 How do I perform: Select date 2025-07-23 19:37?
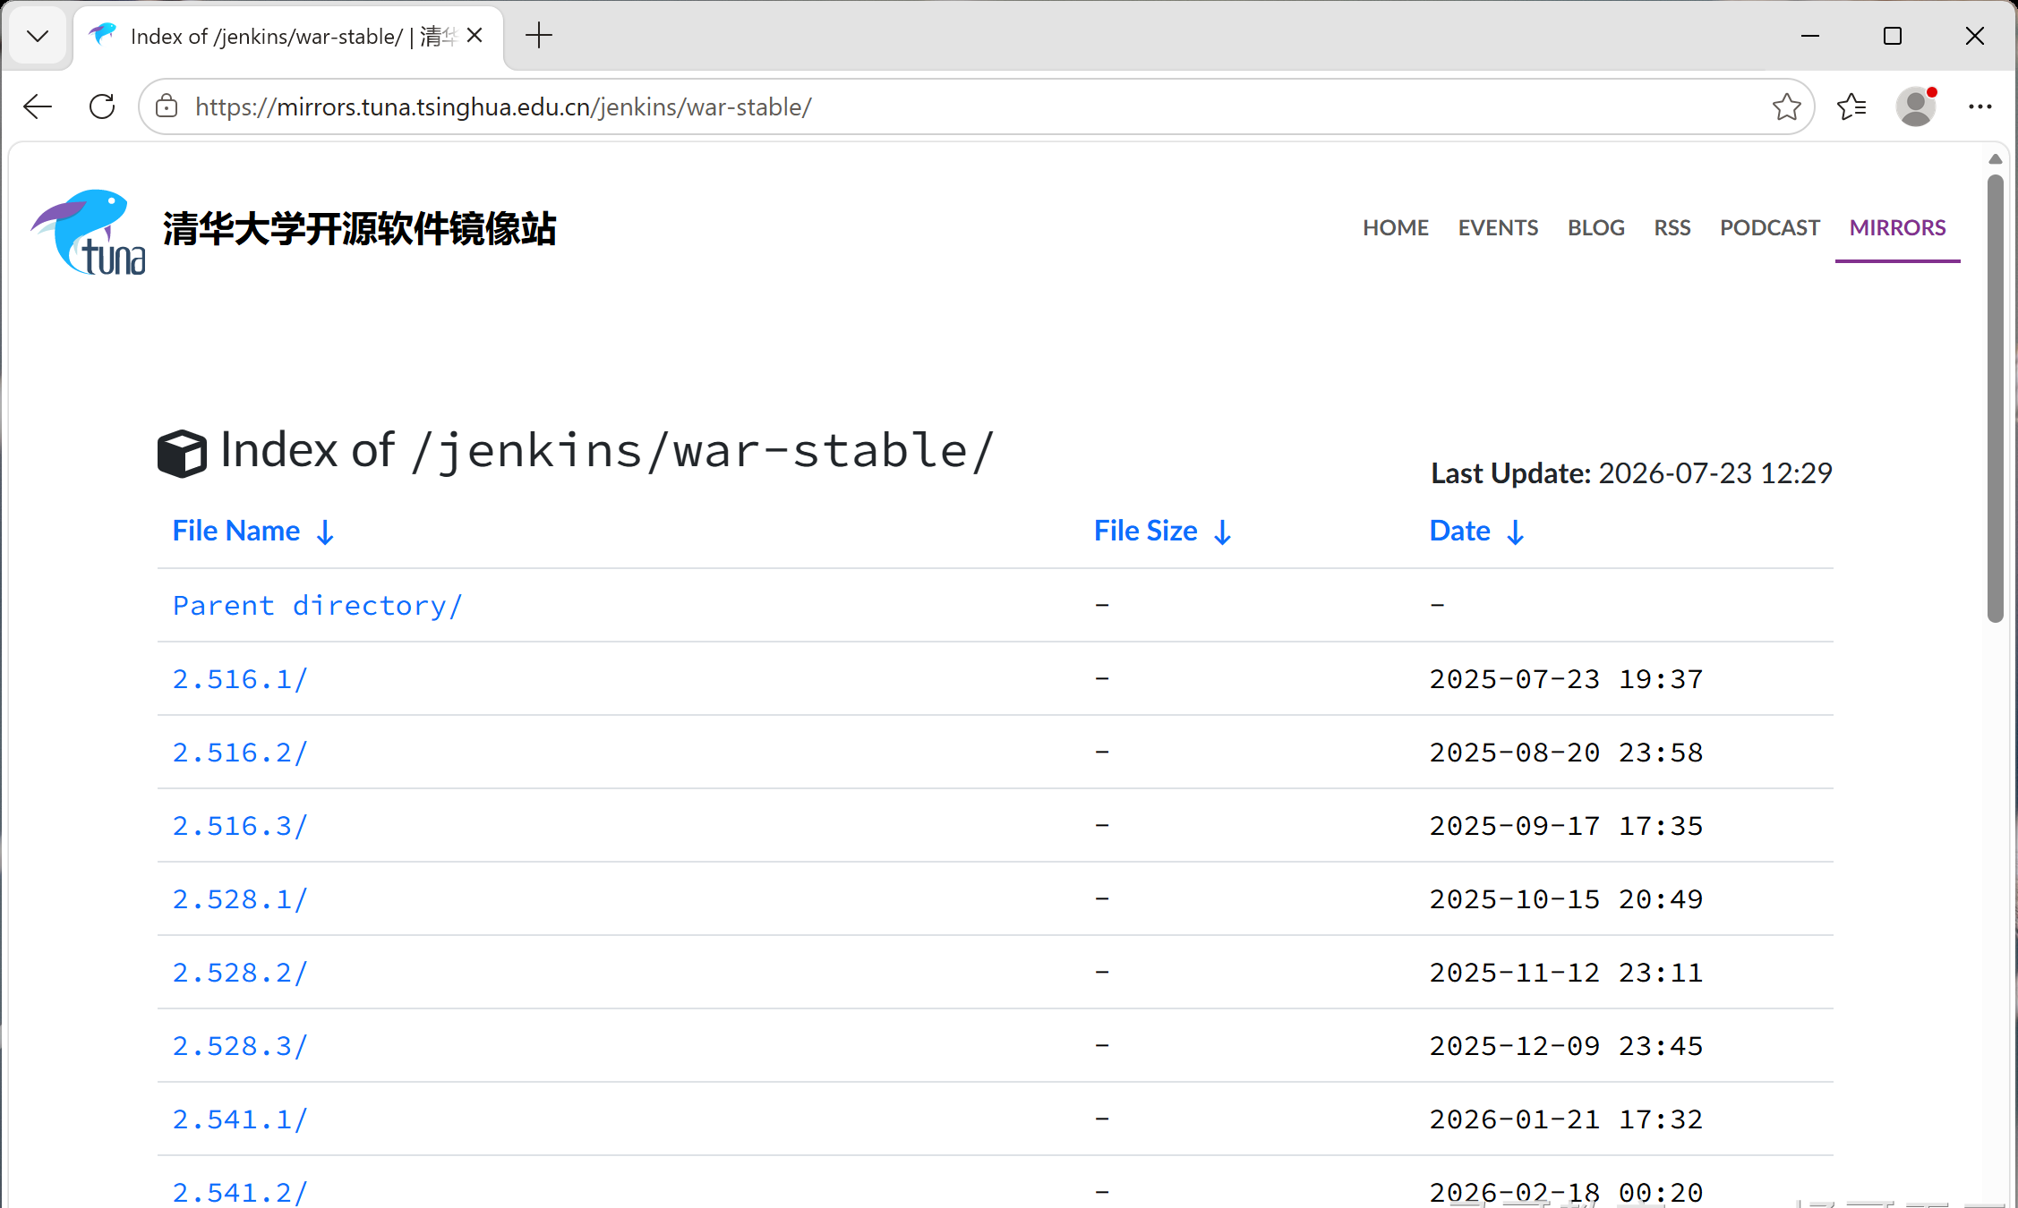tap(1566, 679)
